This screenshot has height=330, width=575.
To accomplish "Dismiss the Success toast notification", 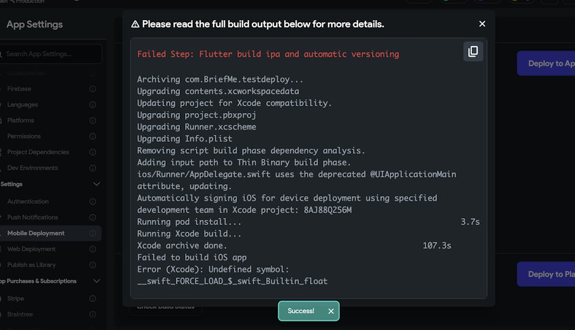I will coord(331,311).
